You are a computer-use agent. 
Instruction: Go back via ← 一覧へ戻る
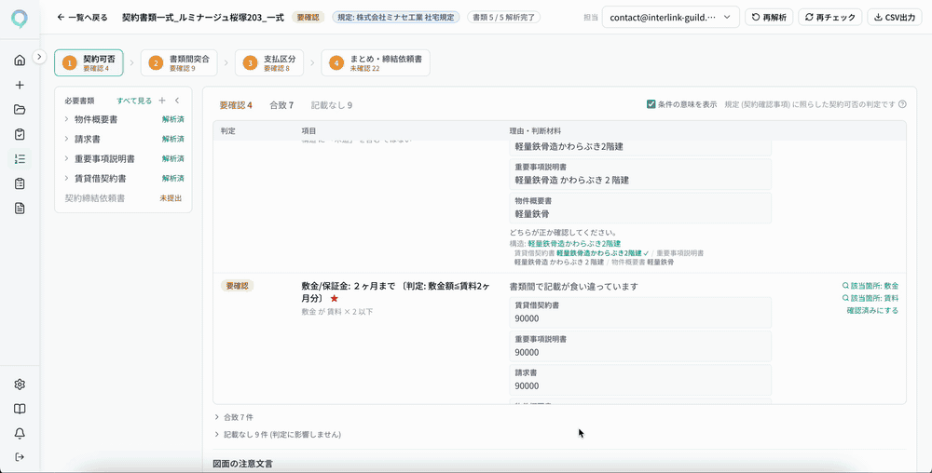point(82,17)
